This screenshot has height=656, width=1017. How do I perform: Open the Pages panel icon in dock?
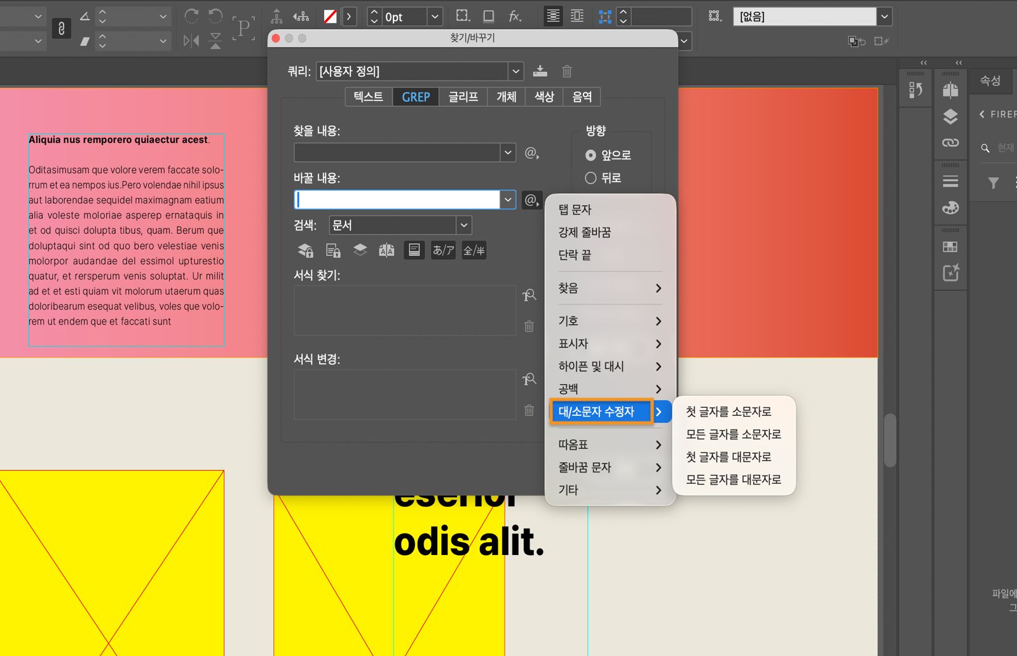tap(950, 90)
